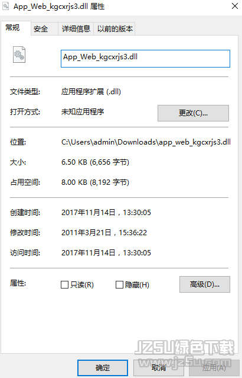Click the 取消 cancel button
Viewport: 242px width, 378px height.
pyautogui.click(x=159, y=368)
